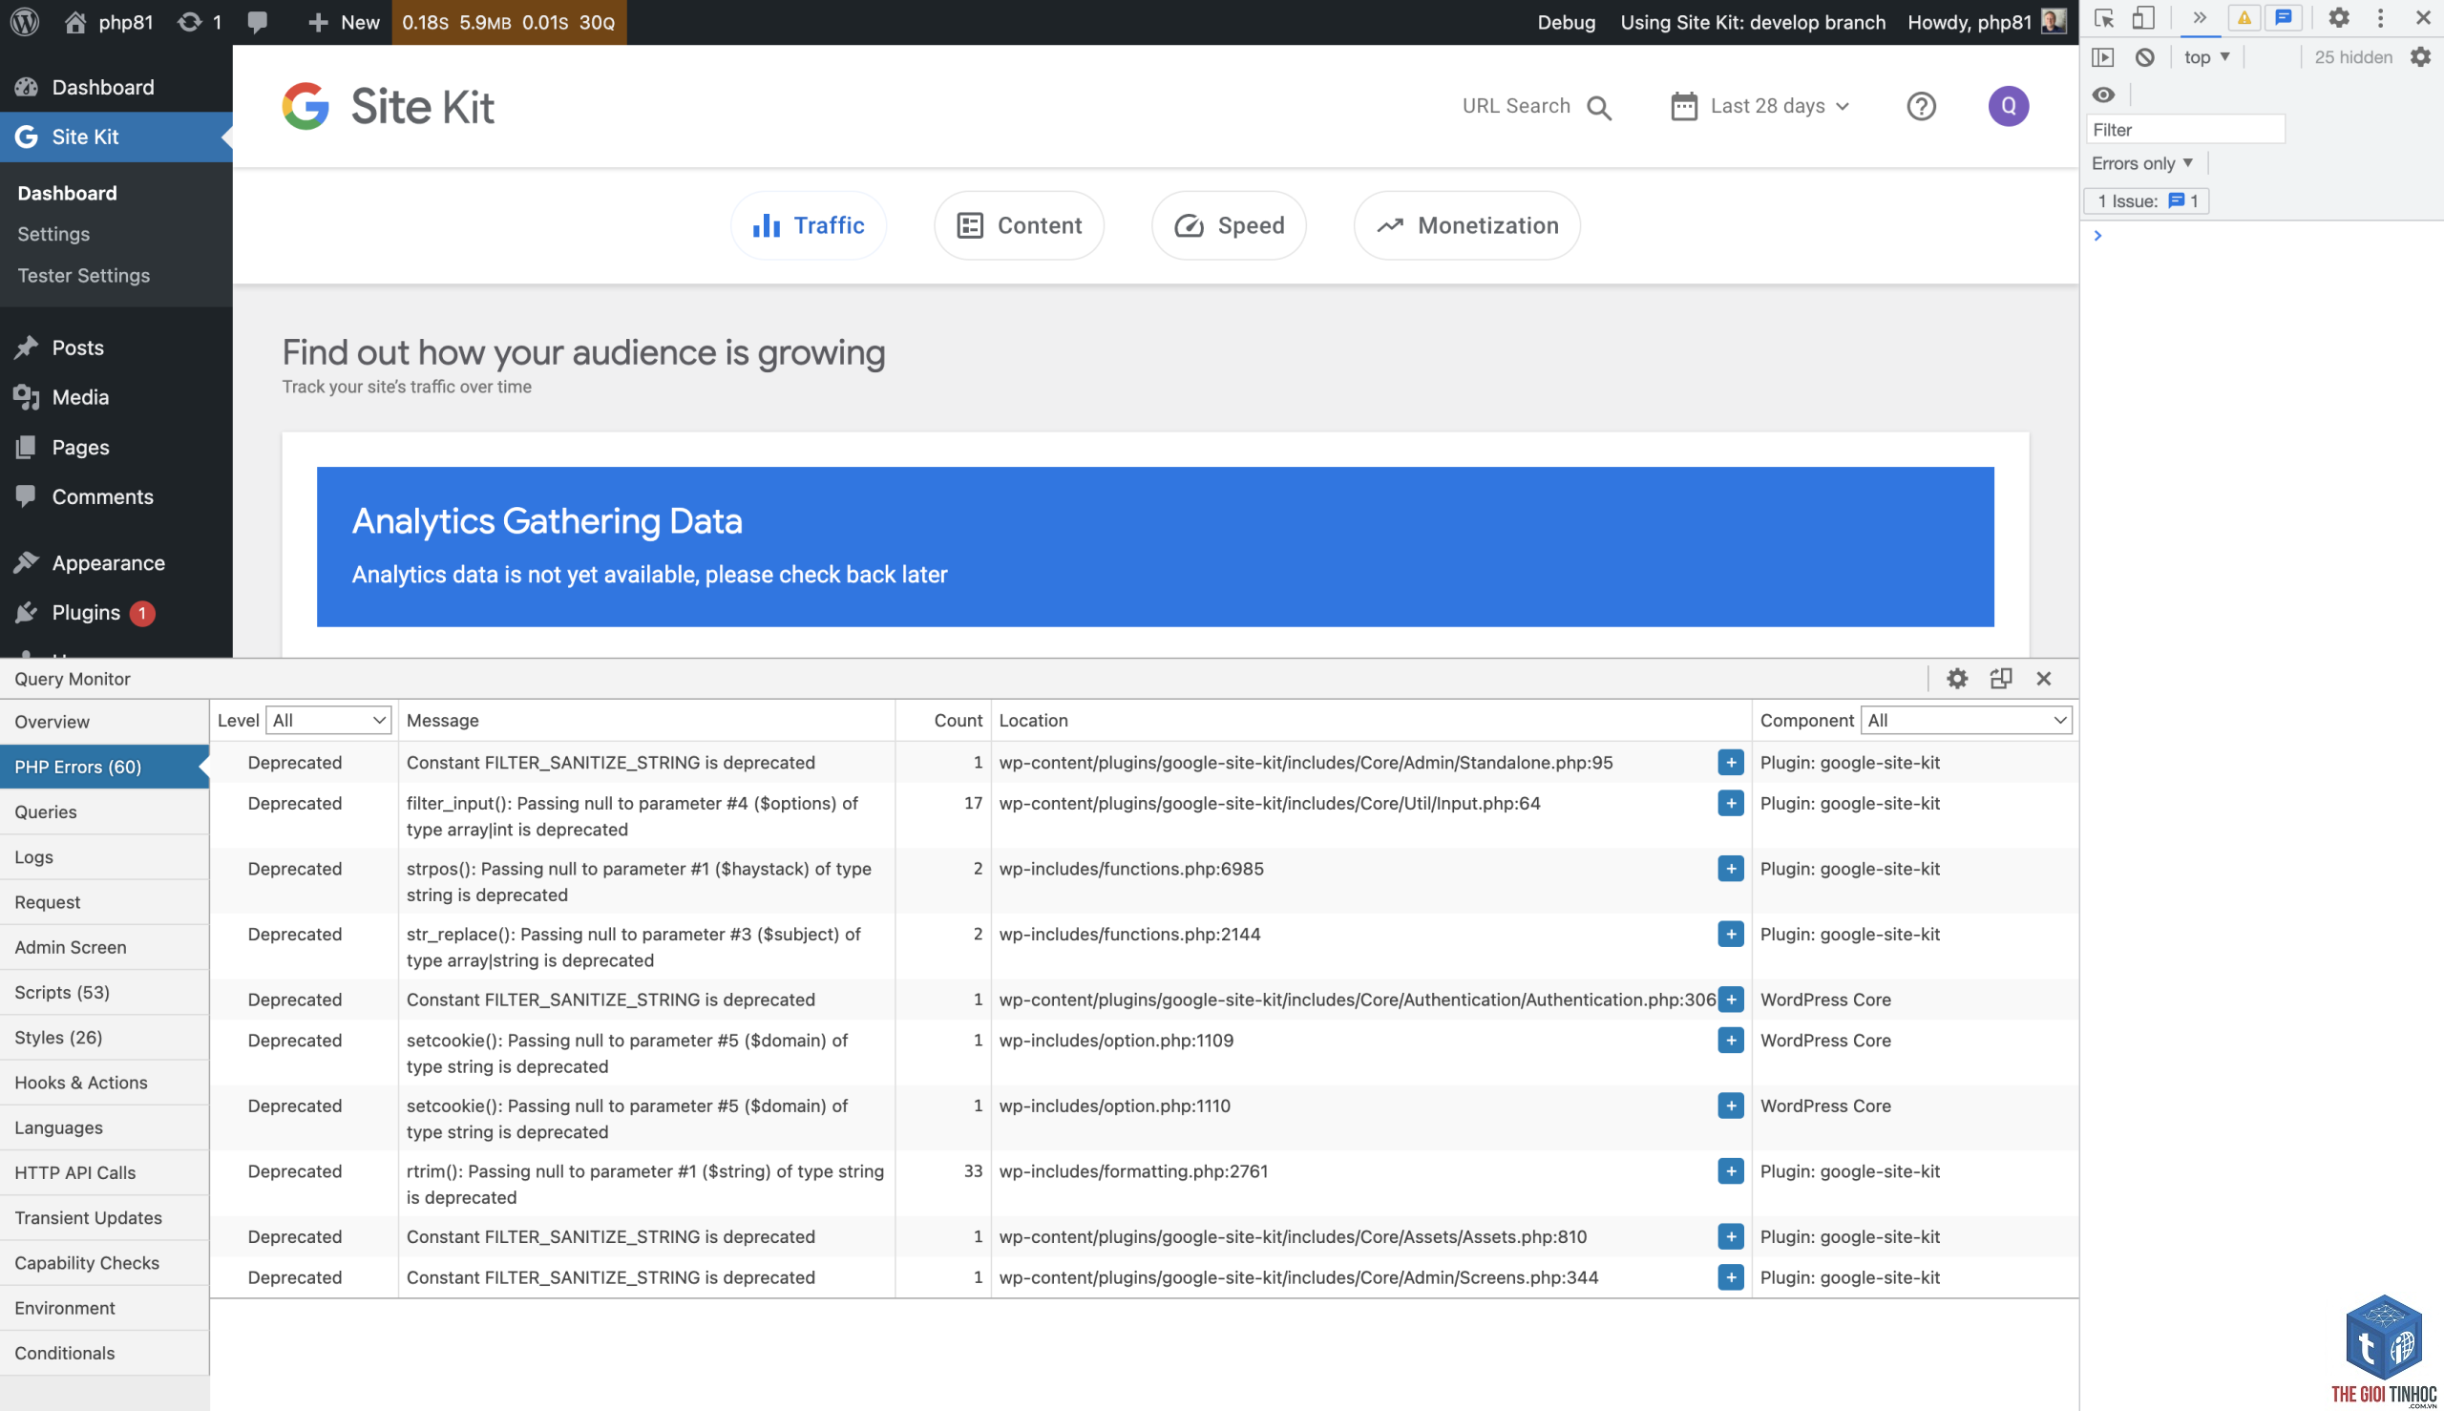Open the Queries panel in Query Monitor
The height and width of the screenshot is (1411, 2444).
pos(104,811)
